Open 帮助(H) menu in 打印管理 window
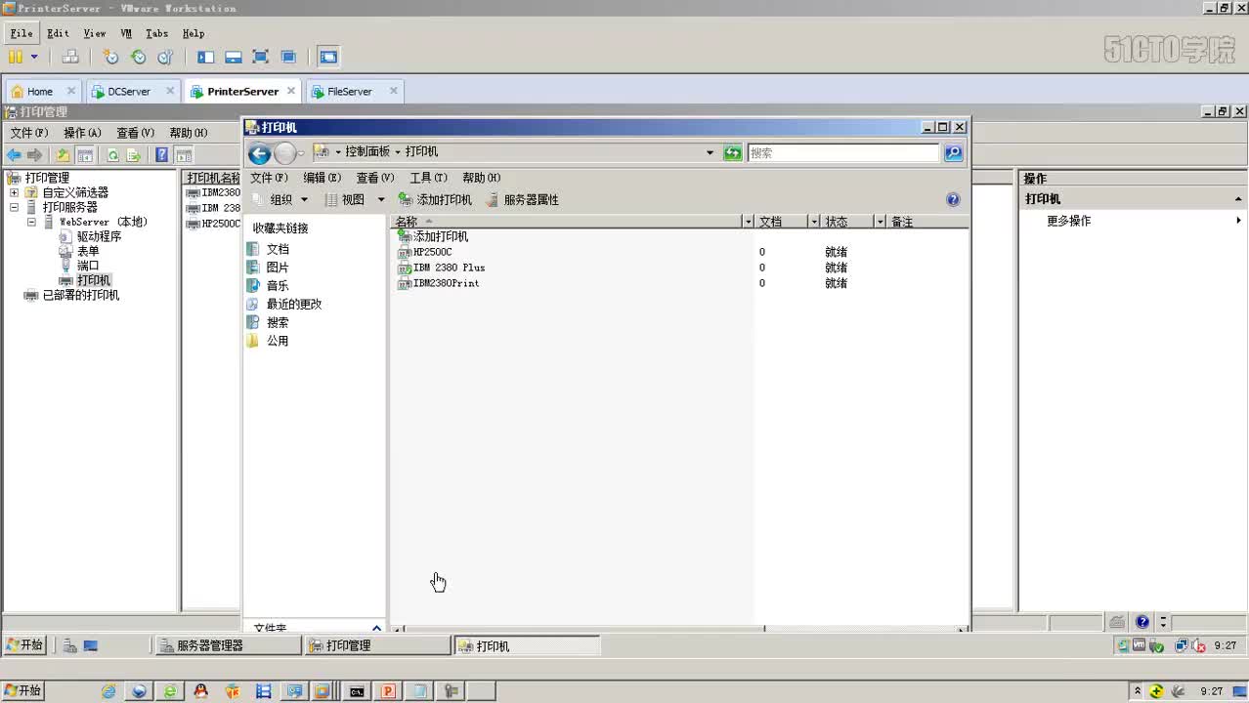The height and width of the screenshot is (703, 1249). click(189, 133)
